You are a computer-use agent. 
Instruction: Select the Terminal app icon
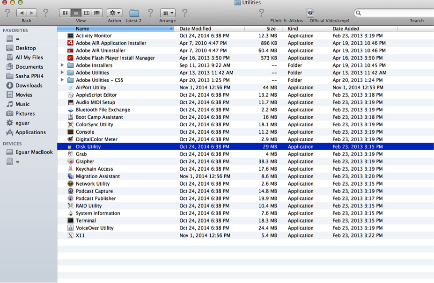pos(71,220)
